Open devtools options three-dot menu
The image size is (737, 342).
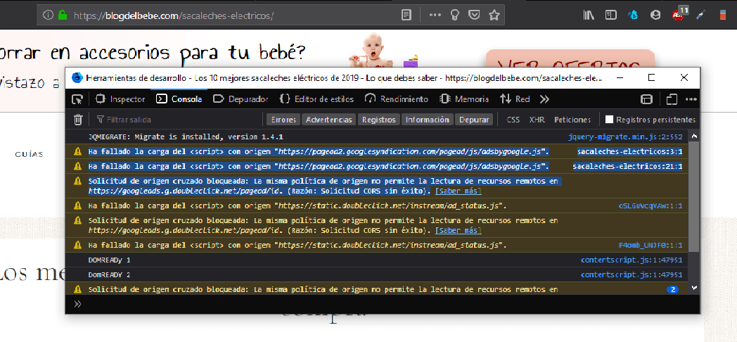coord(691,99)
